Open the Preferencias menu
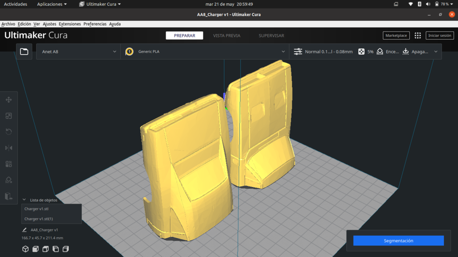The image size is (458, 257). (x=95, y=24)
